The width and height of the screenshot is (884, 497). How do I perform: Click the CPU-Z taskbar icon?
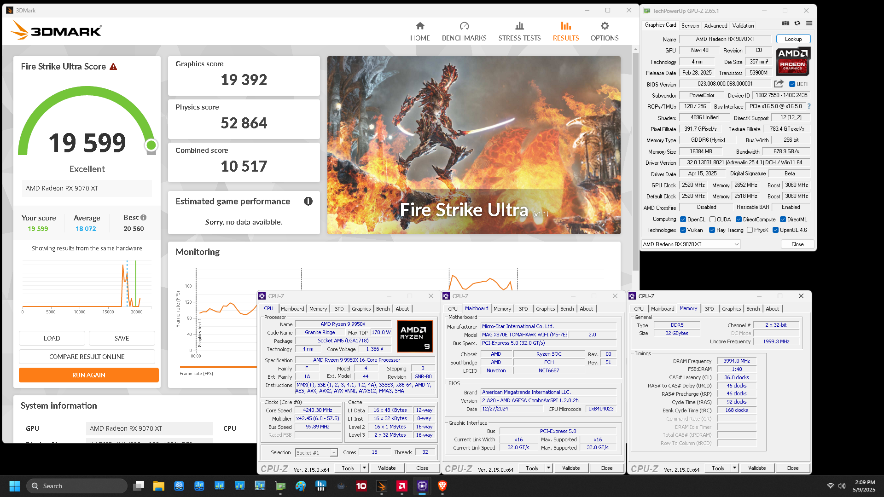(422, 486)
